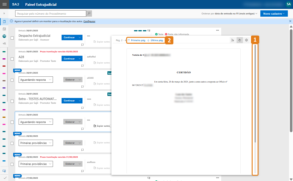Check the Despacho Extrajudicial card checkbox
The width and height of the screenshot is (293, 181).
point(12,38)
